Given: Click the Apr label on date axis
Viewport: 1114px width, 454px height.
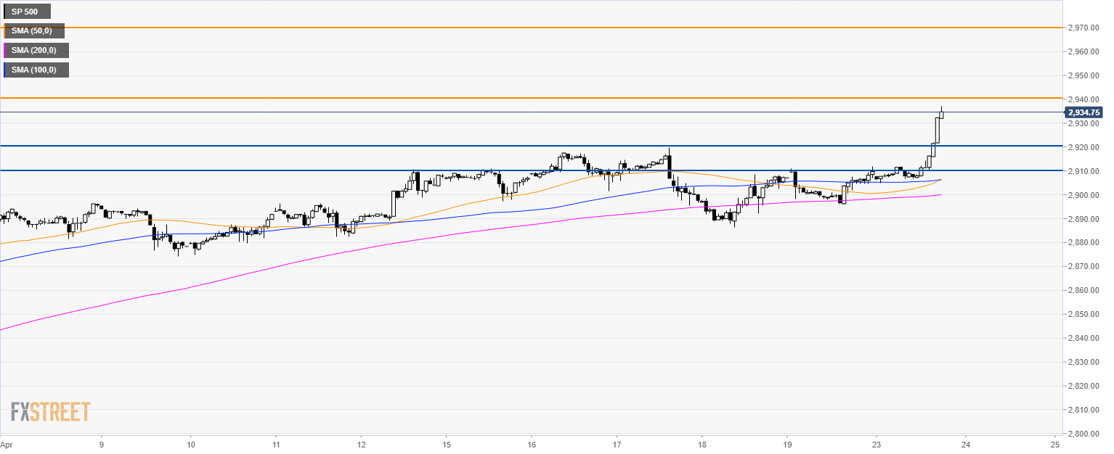Looking at the screenshot, I should (7, 444).
